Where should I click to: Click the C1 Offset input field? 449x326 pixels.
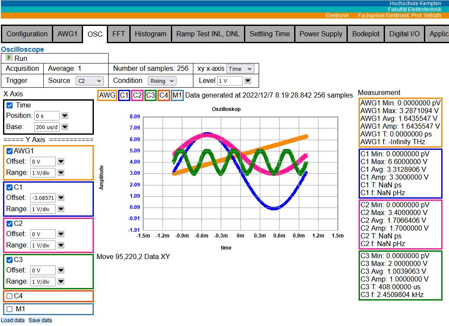[x=42, y=198]
